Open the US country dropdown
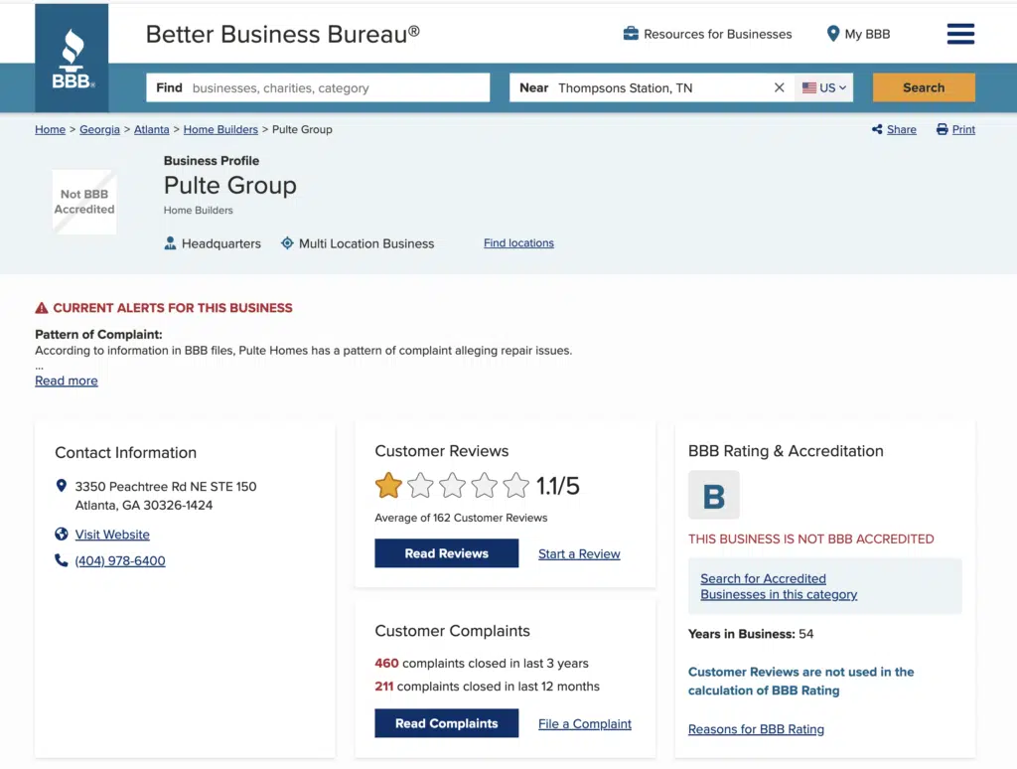Viewport: 1017px width, 769px height. (824, 87)
